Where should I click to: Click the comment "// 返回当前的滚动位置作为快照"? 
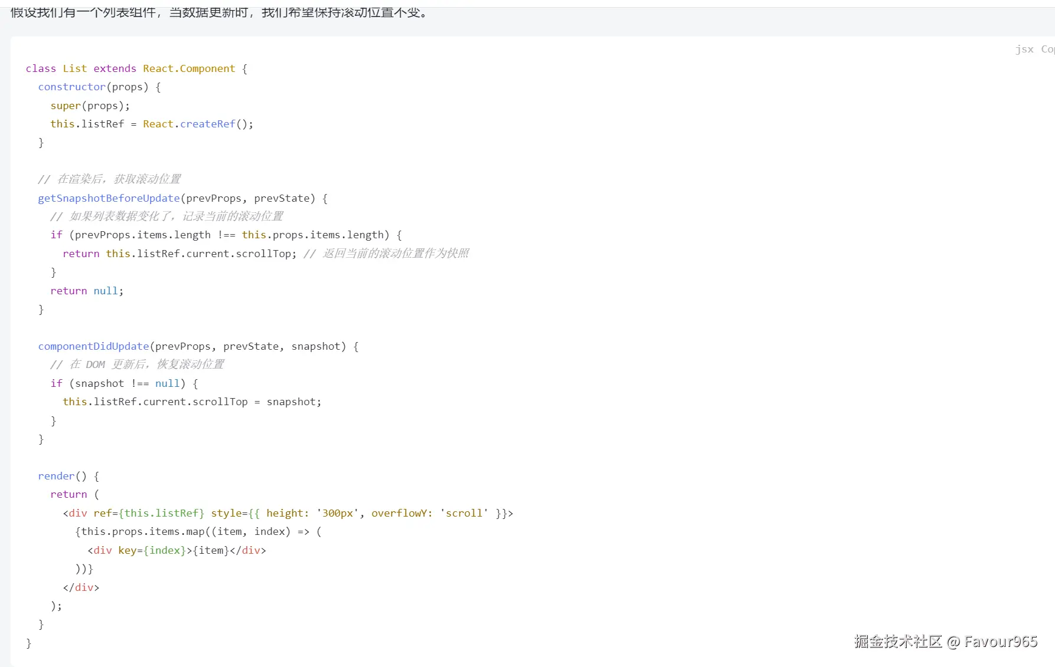pos(386,254)
